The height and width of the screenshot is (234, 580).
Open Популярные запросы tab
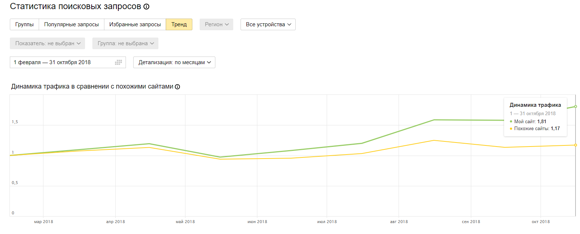[x=72, y=24]
